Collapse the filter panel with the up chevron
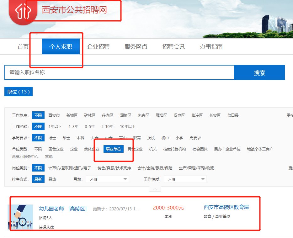Image resolution: width=293 pixels, height=238 pixels. (x=155, y=189)
